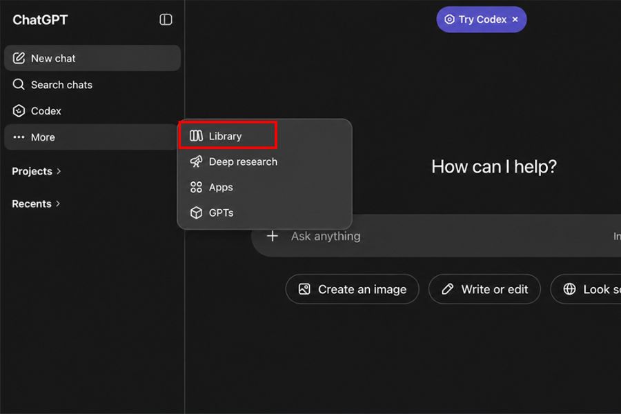This screenshot has height=414, width=621.
Task: Select Deep research from the menu
Action: click(x=264, y=161)
